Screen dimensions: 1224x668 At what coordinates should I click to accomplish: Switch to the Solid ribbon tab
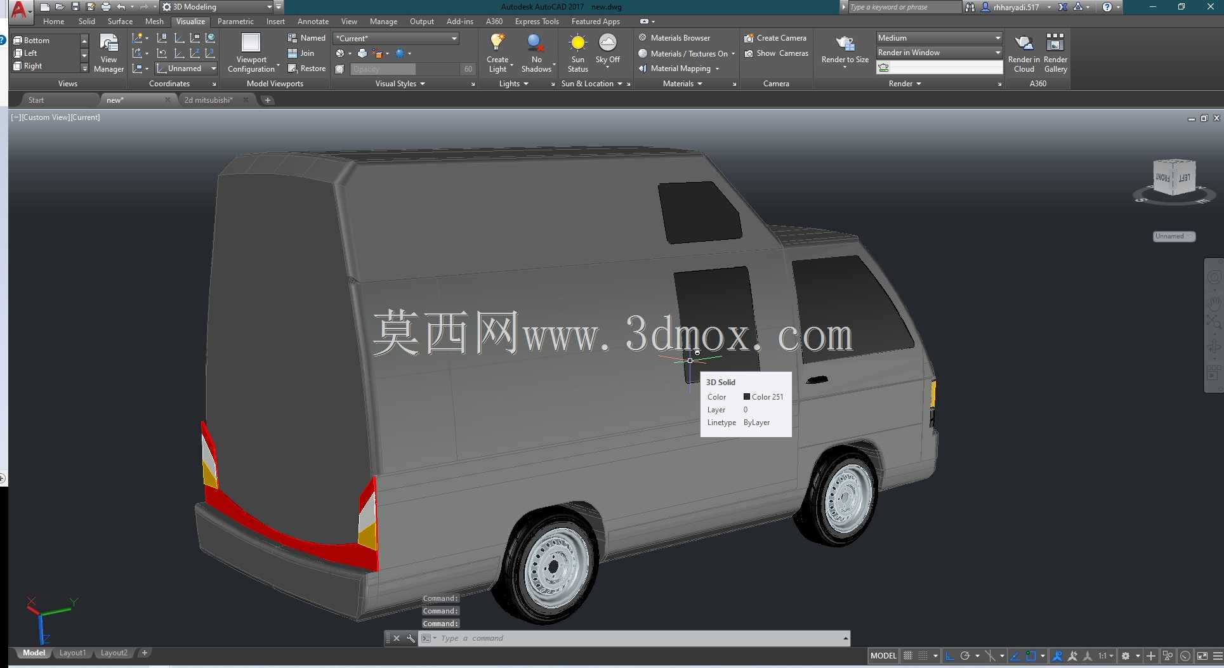click(x=87, y=22)
